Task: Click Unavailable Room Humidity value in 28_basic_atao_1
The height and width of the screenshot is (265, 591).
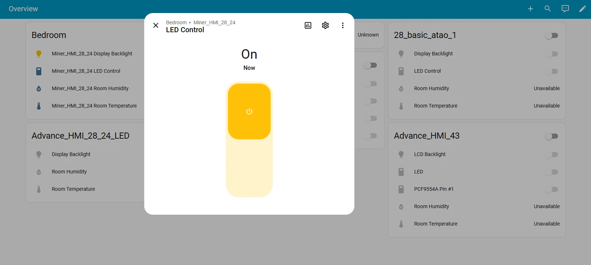Action: tap(546, 88)
